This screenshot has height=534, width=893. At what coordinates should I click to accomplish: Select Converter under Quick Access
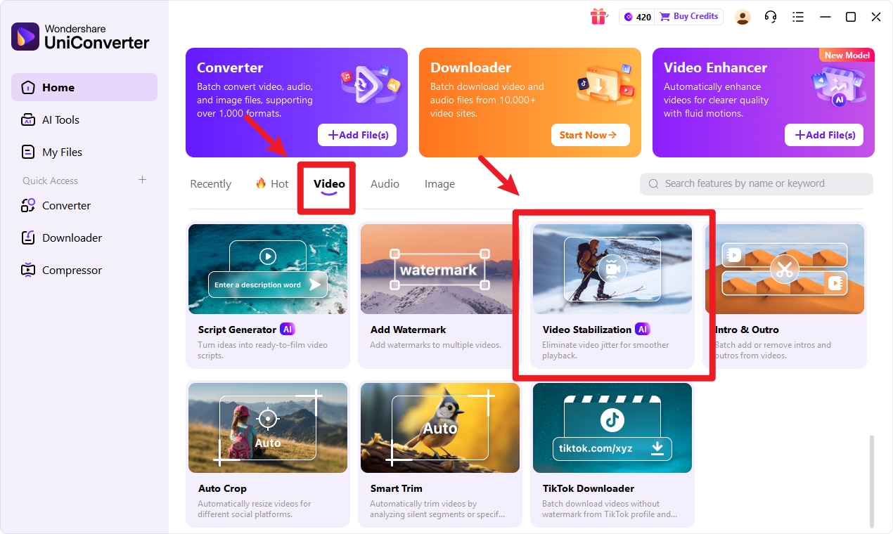coord(65,205)
